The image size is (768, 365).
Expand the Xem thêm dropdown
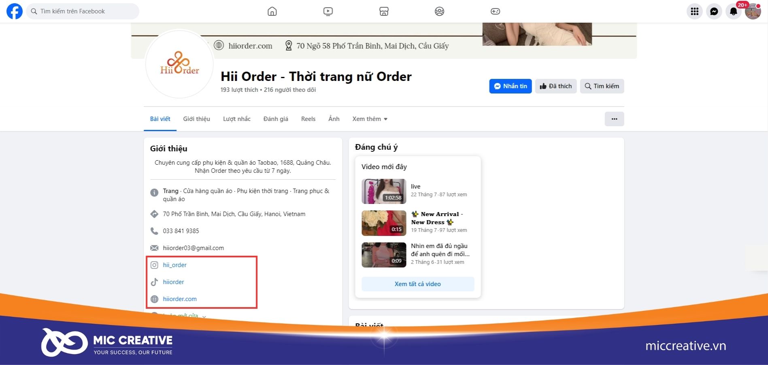(370, 119)
